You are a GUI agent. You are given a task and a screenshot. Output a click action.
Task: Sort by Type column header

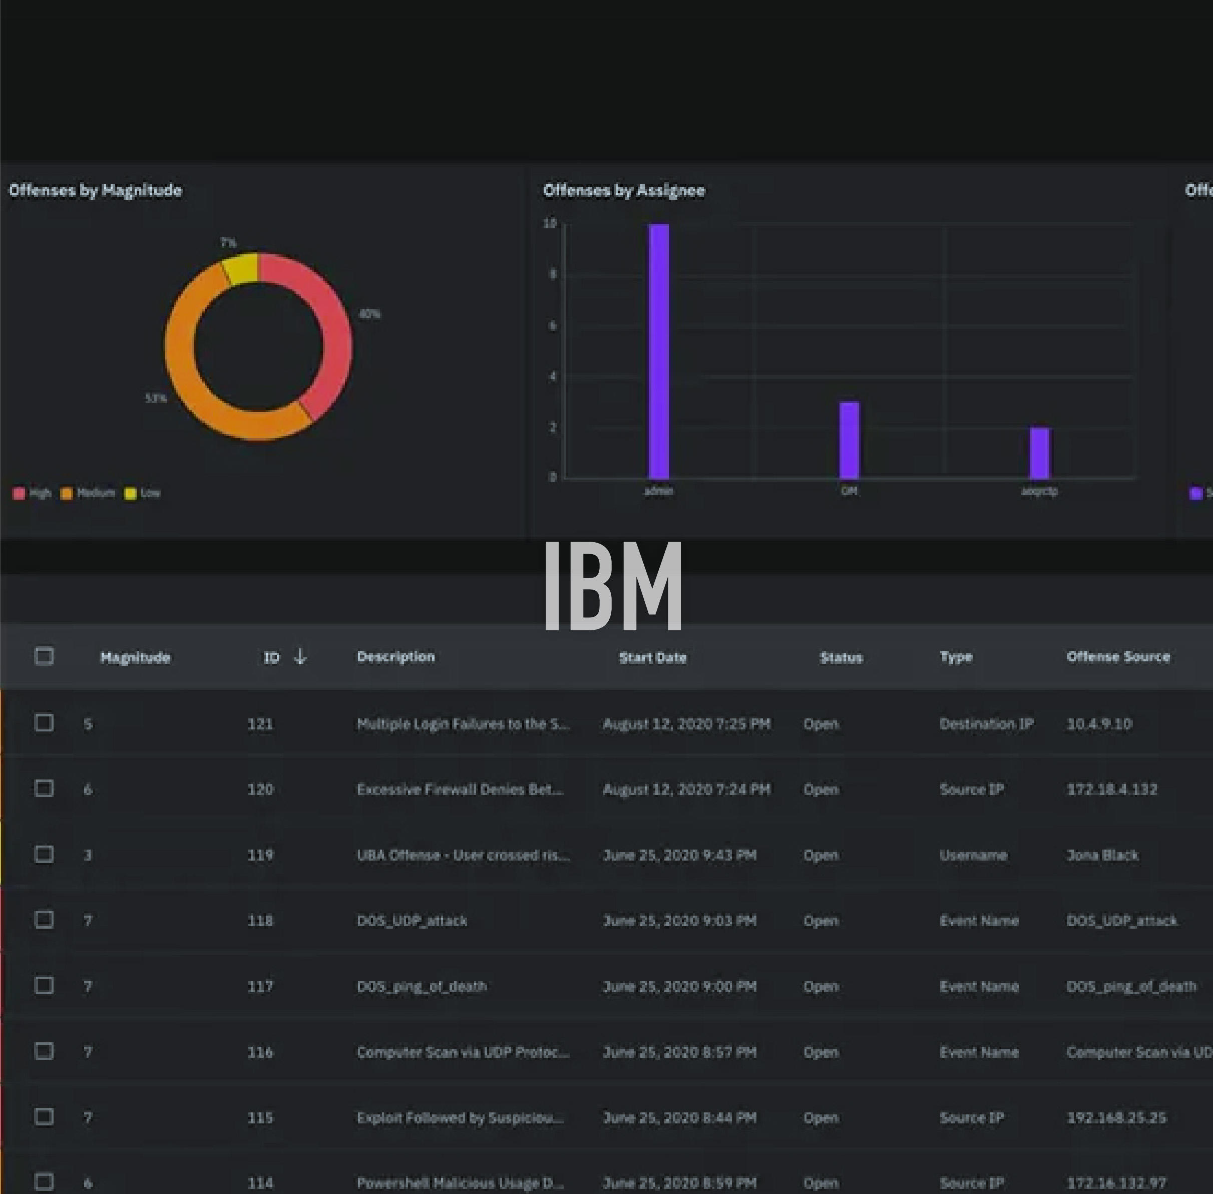(x=956, y=657)
